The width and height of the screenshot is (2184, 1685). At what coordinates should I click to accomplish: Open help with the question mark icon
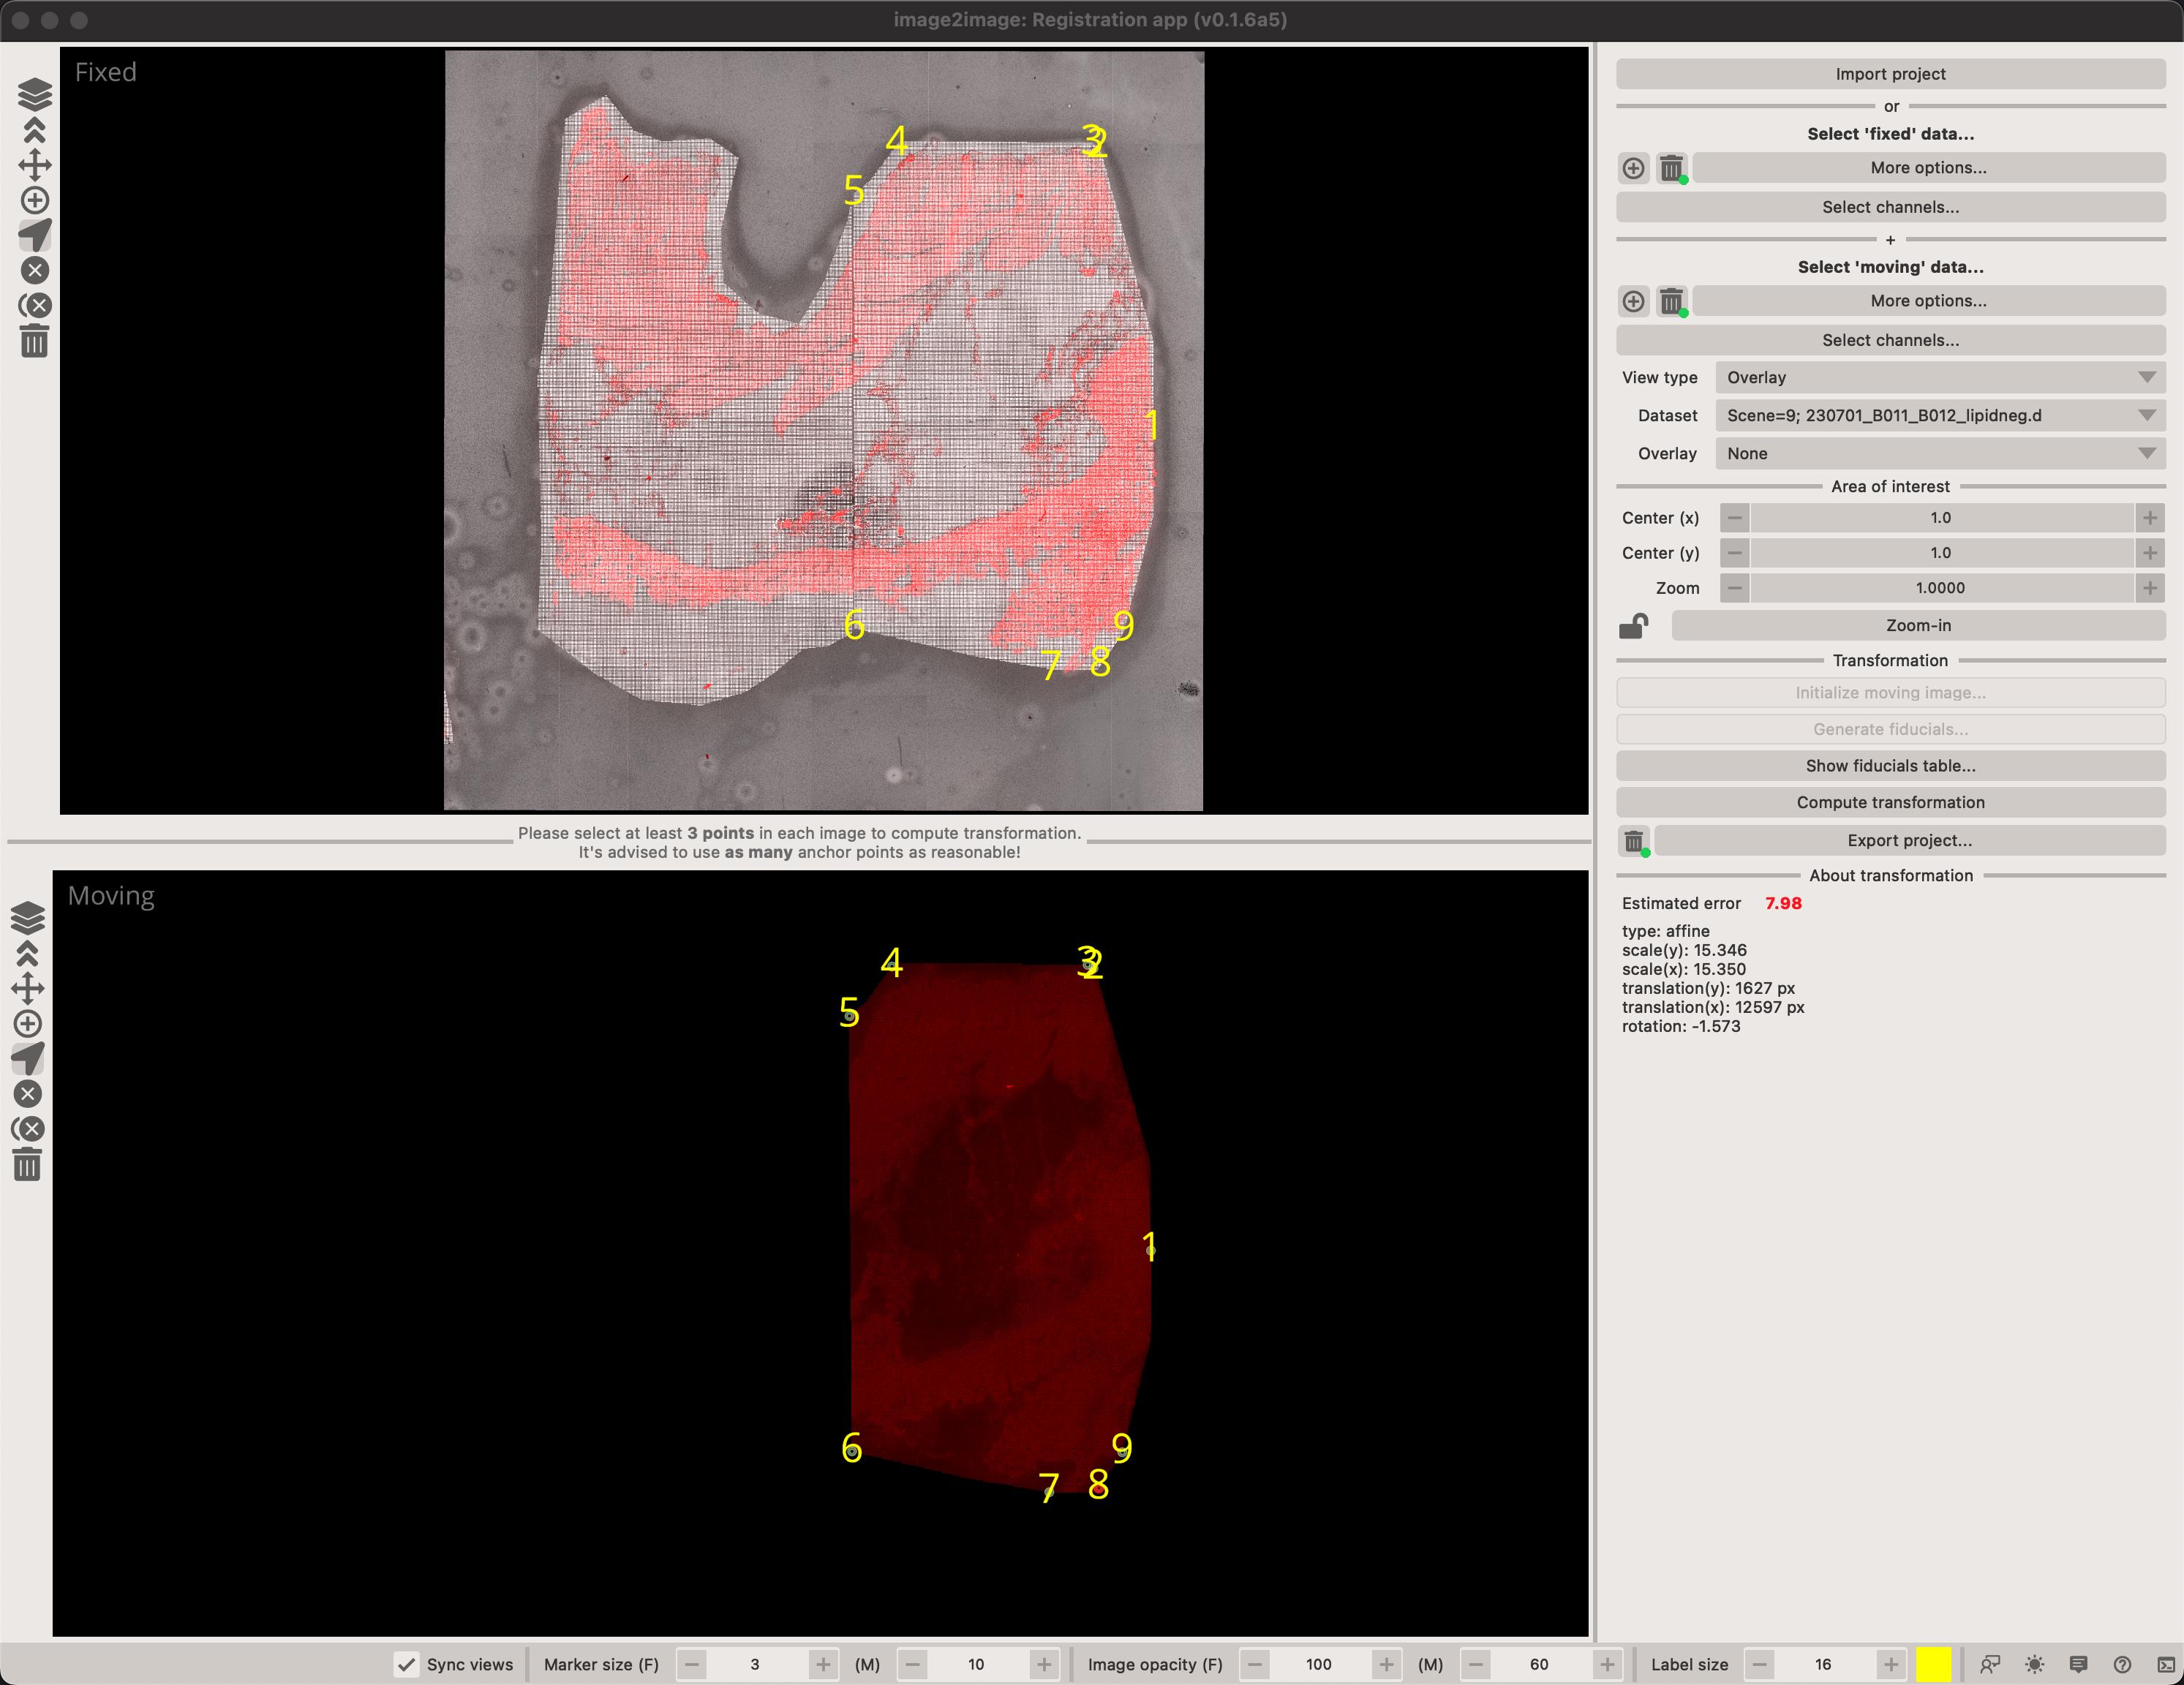(2121, 1664)
